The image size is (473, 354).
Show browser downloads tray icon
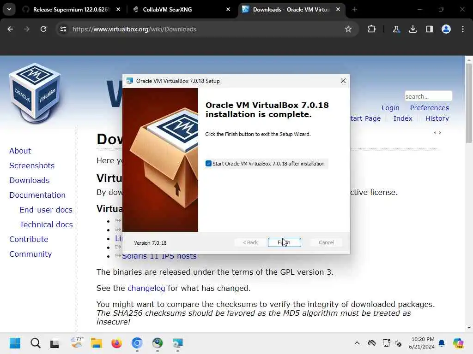pos(412,29)
